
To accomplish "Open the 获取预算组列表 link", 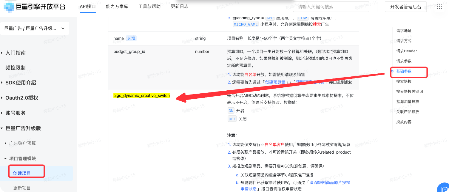I will click(310, 82).
